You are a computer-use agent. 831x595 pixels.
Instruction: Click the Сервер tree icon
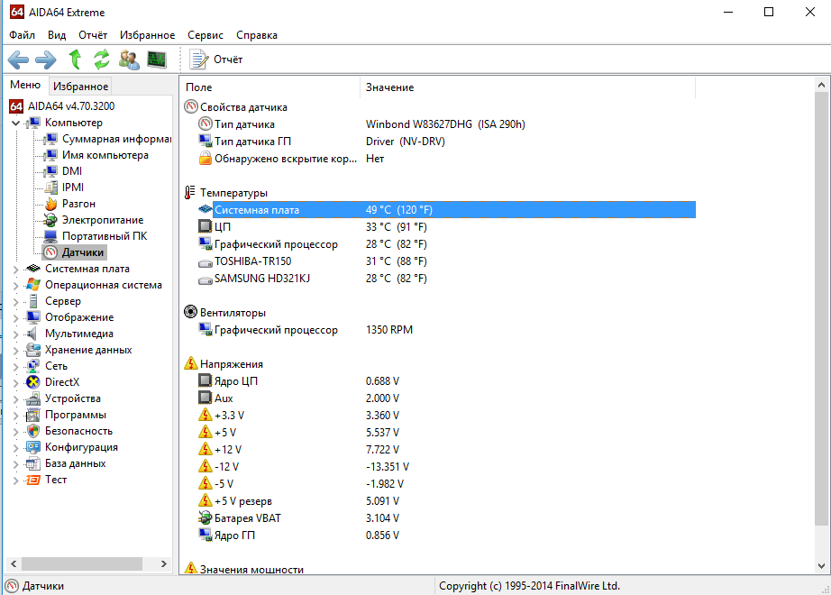33,301
